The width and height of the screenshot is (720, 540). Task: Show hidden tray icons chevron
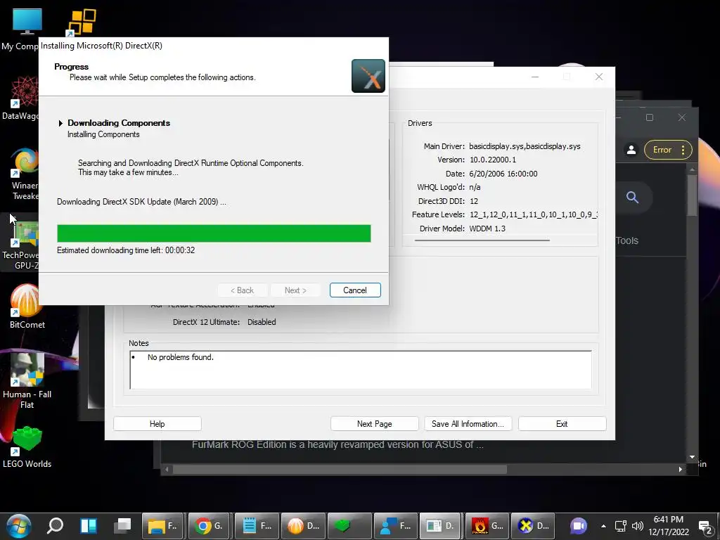[x=603, y=526]
